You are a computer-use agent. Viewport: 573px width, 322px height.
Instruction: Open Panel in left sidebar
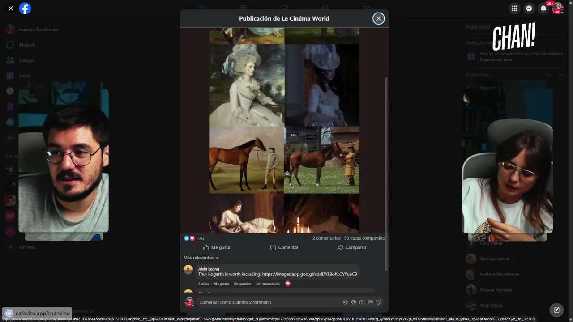pyautogui.click(x=25, y=76)
